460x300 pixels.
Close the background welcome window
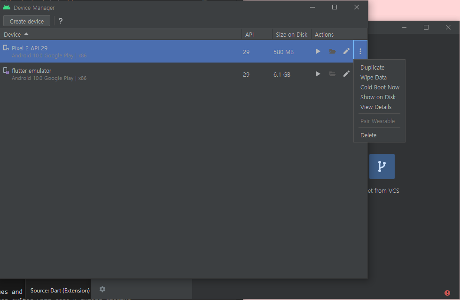[448, 27]
